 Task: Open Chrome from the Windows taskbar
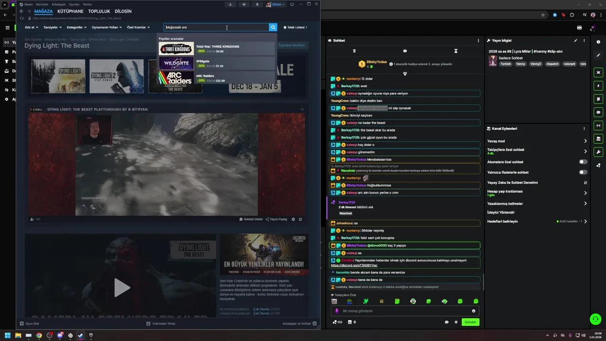[x=39, y=335]
